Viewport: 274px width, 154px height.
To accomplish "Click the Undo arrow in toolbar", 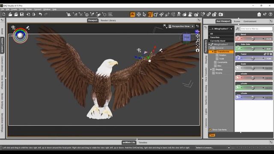I will pyautogui.click(x=40, y=14).
